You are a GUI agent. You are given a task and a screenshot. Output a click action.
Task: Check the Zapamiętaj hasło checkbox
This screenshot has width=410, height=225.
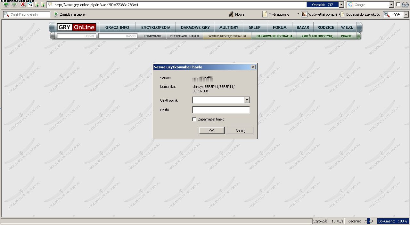194,119
